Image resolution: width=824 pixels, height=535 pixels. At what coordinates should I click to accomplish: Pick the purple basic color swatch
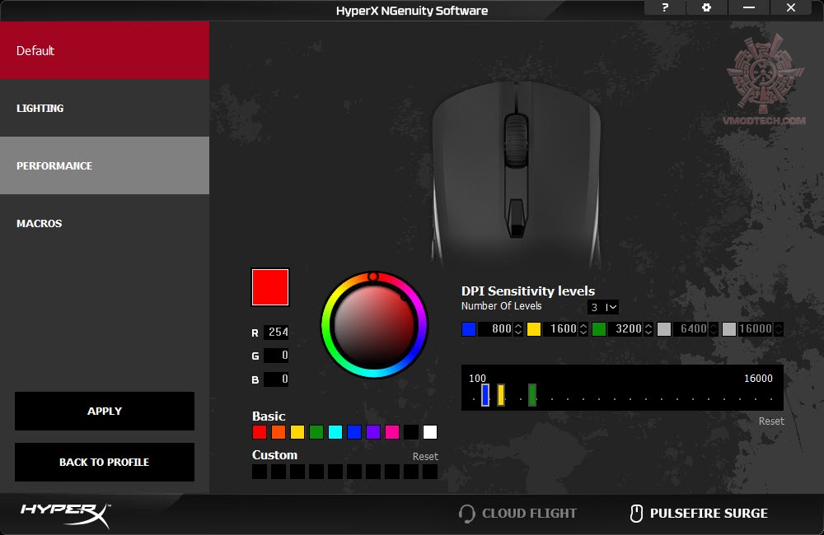(x=373, y=432)
